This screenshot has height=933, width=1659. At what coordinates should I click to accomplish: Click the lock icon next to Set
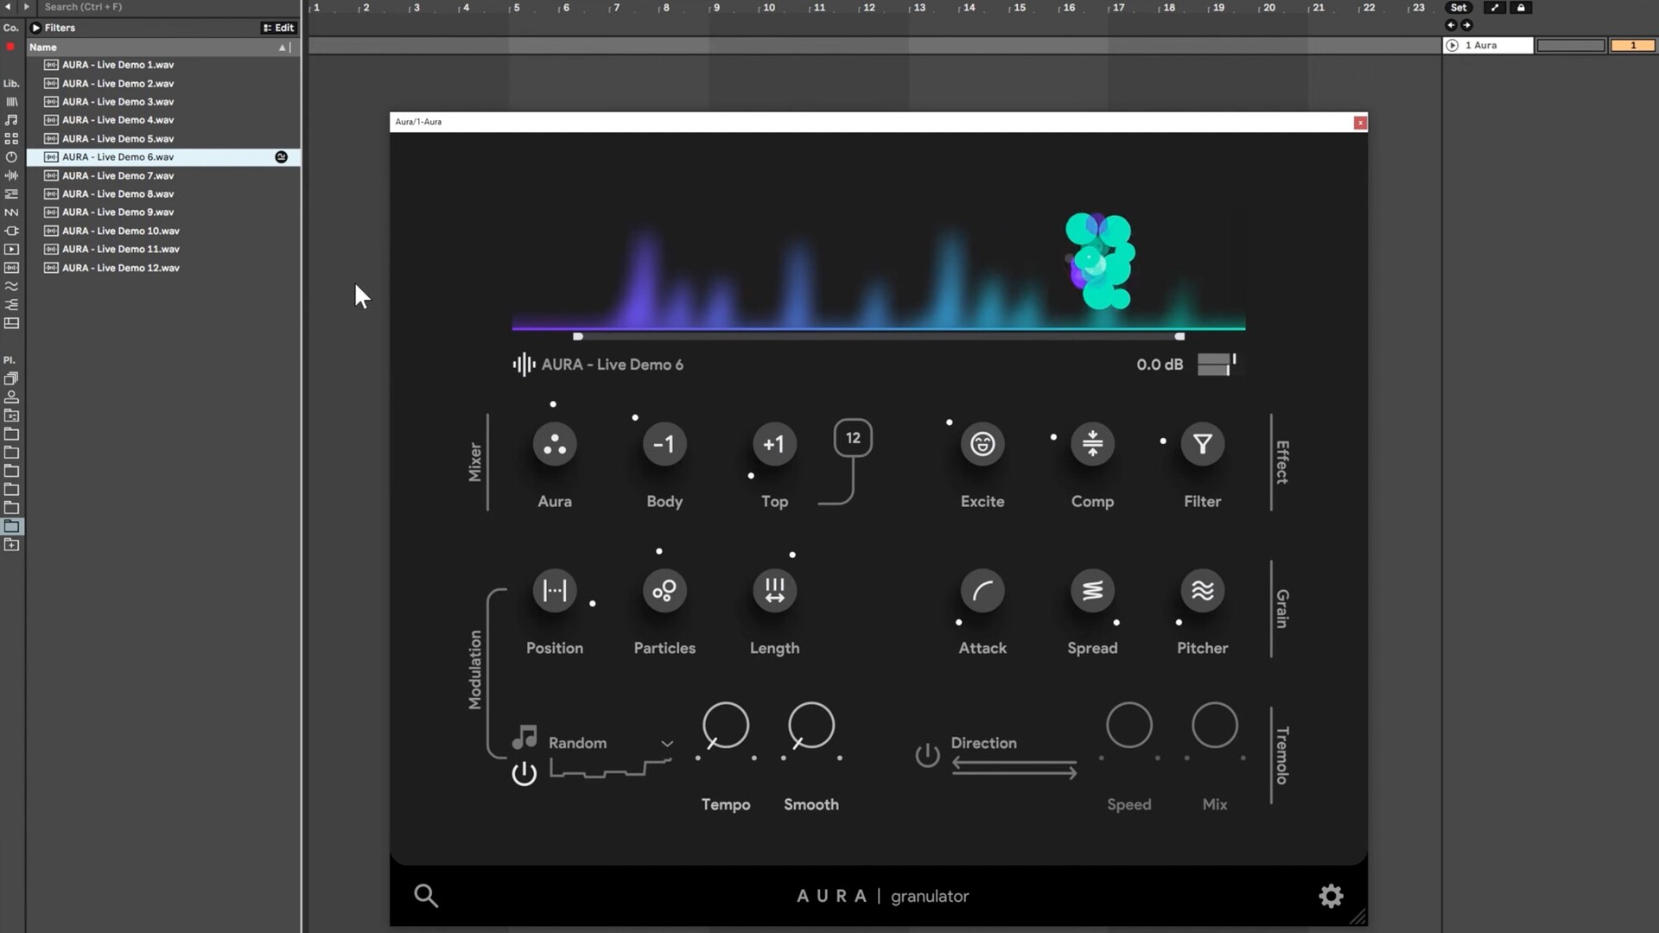pyautogui.click(x=1521, y=8)
